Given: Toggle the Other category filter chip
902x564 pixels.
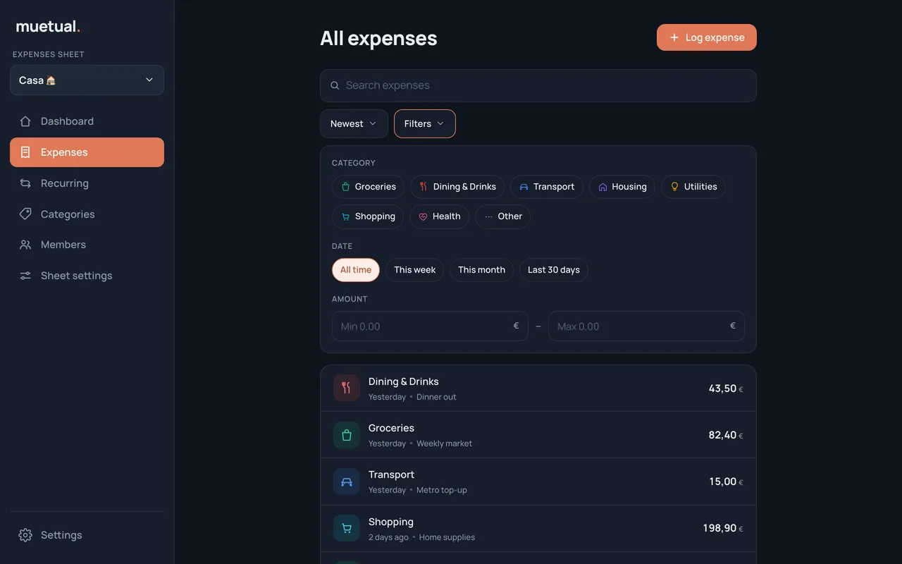Looking at the screenshot, I should 502,216.
